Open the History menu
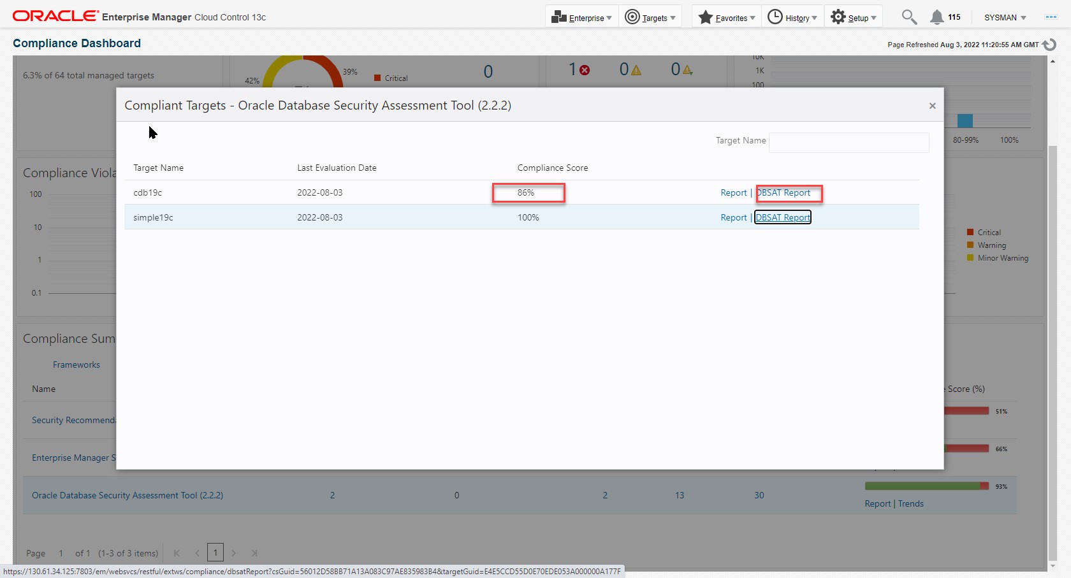 (792, 17)
